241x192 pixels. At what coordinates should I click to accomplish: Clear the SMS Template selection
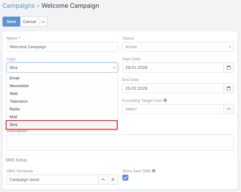(x=113, y=180)
